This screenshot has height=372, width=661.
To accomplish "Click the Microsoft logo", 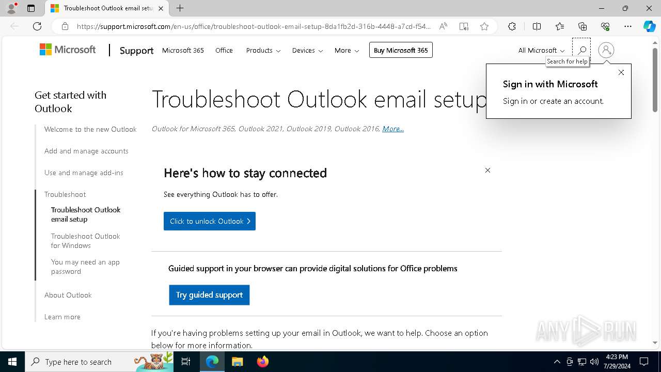I will (68, 50).
